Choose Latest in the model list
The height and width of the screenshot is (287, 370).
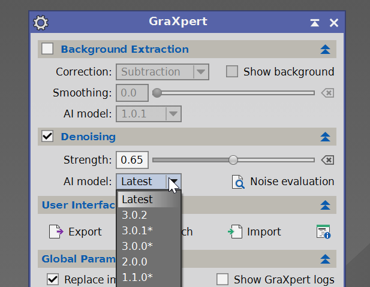click(x=149, y=200)
